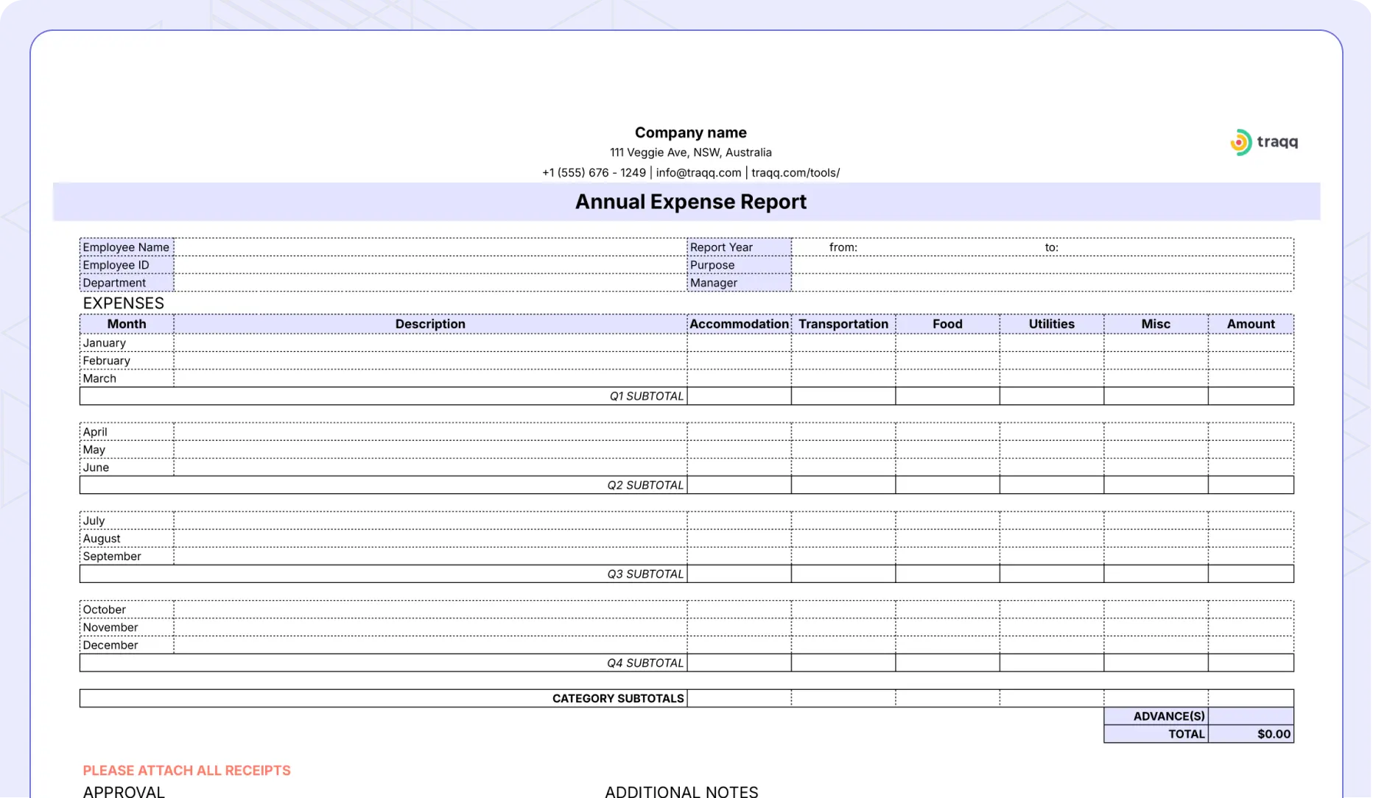Click the Department value field
The image size is (1373, 798).
tap(430, 283)
